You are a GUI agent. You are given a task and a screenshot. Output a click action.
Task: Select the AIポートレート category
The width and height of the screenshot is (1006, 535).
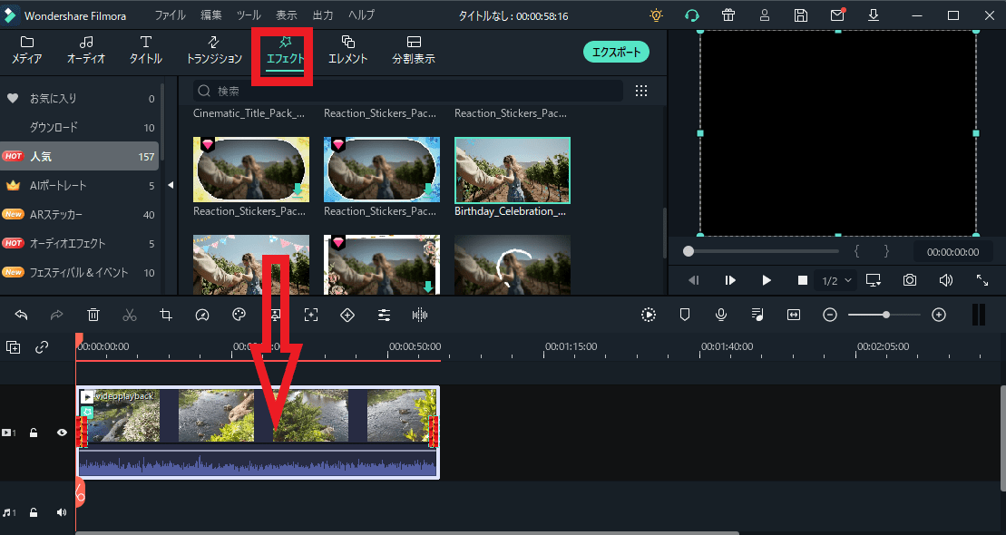coord(80,185)
